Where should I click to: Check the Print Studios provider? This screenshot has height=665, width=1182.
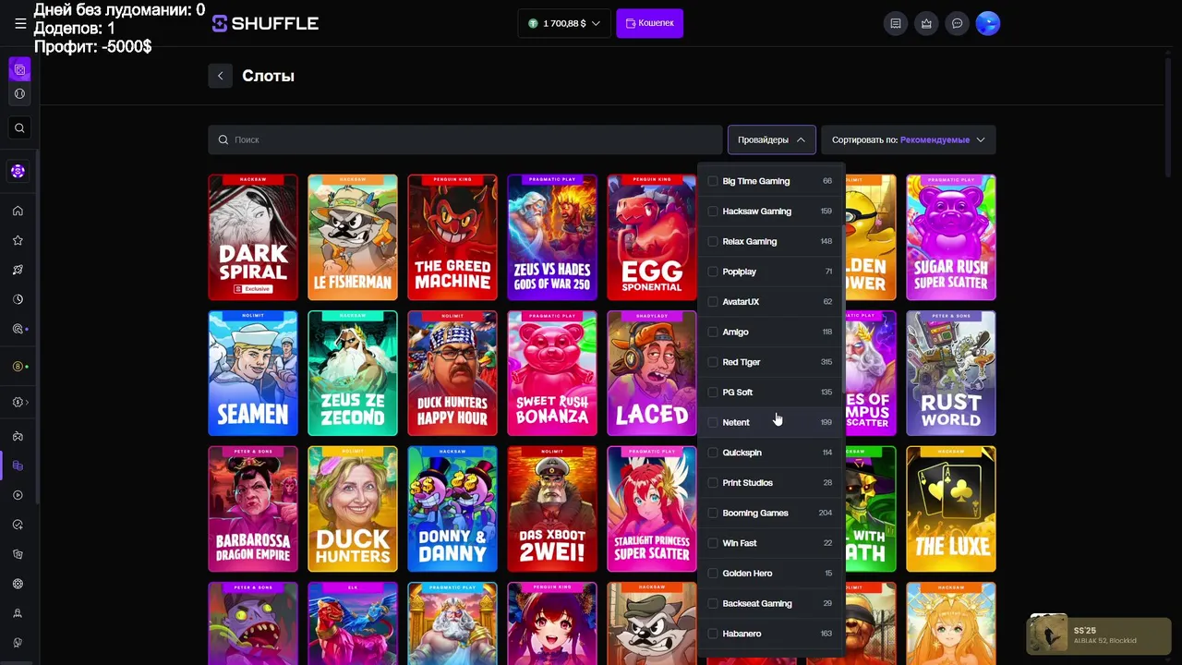click(713, 483)
